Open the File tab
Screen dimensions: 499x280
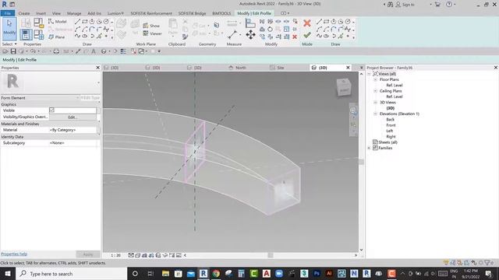tap(8, 13)
